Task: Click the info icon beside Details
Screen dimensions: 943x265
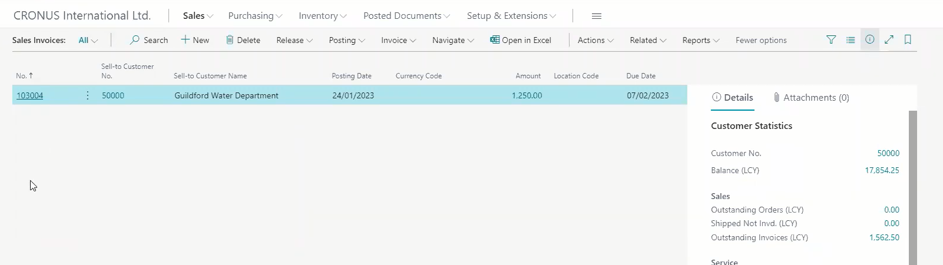Action: coord(716,97)
